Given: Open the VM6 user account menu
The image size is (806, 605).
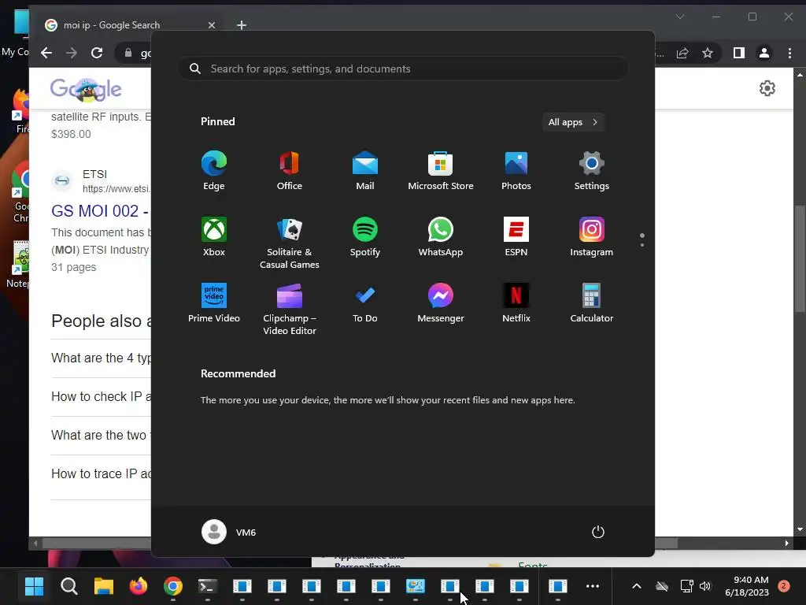Looking at the screenshot, I should coord(229,532).
